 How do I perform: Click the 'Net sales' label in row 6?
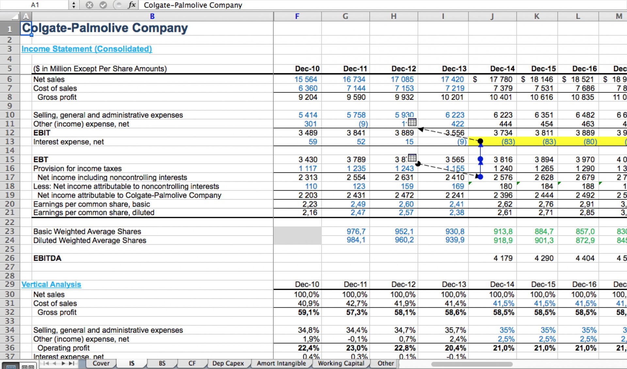[49, 79]
